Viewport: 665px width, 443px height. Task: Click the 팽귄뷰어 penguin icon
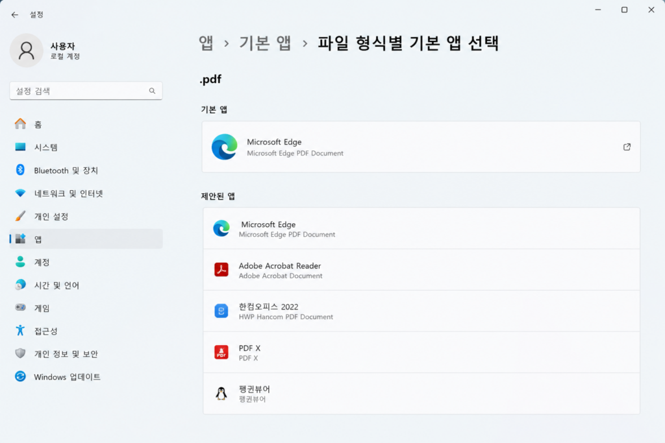pyautogui.click(x=221, y=394)
